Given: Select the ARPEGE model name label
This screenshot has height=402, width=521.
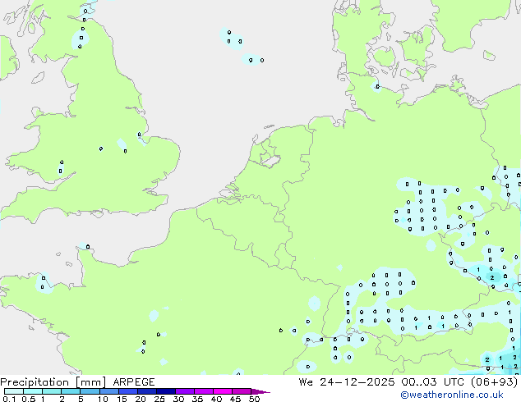Looking at the screenshot, I should (131, 382).
